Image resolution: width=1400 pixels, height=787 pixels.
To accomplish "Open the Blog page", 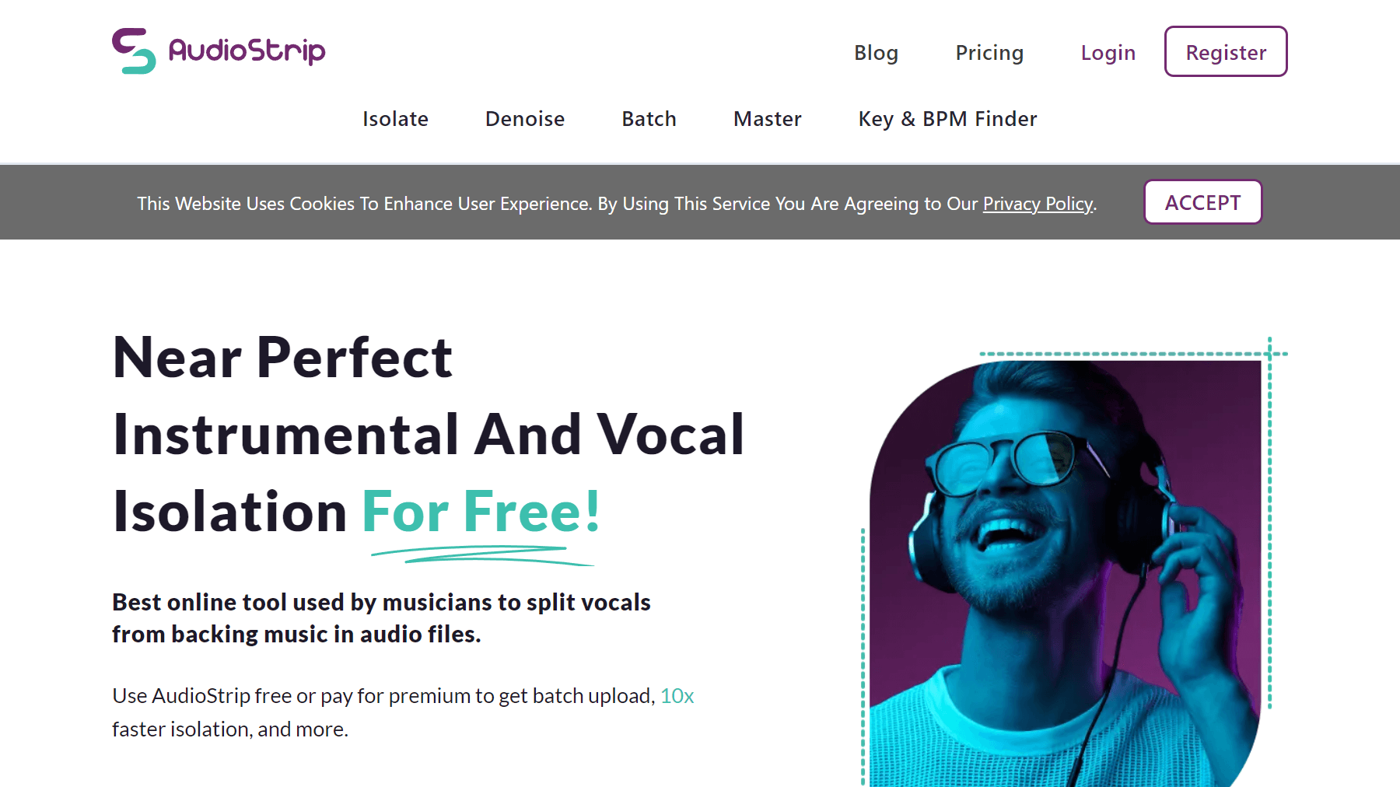I will click(876, 53).
